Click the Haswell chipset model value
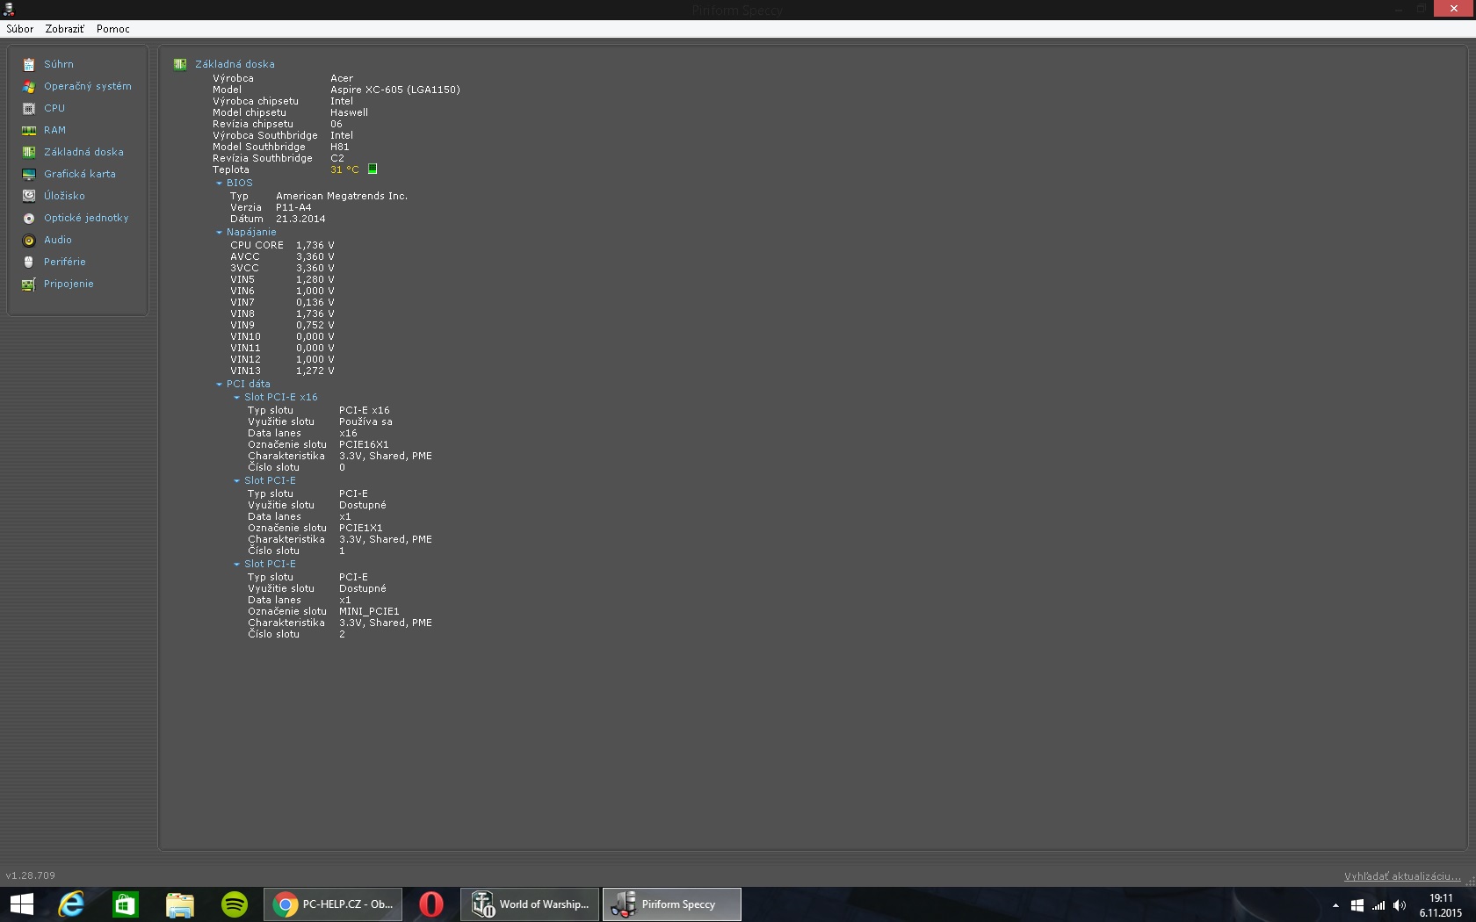Viewport: 1476px width, 922px height. click(x=350, y=112)
